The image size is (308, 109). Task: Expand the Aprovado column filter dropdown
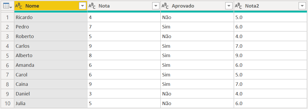[229, 6]
